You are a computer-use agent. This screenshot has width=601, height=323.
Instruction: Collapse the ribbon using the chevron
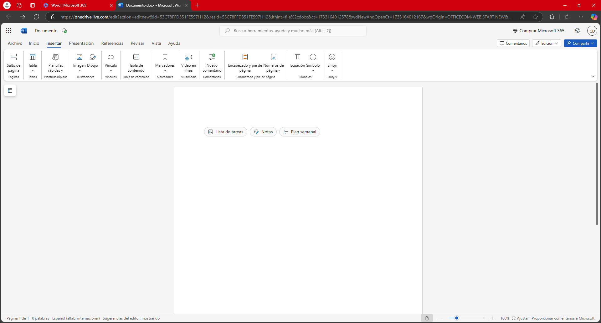(593, 77)
